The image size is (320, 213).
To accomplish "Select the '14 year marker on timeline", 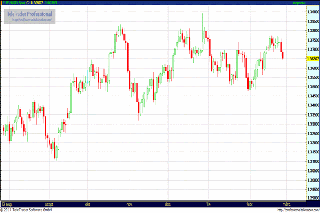I will pyautogui.click(x=208, y=204).
